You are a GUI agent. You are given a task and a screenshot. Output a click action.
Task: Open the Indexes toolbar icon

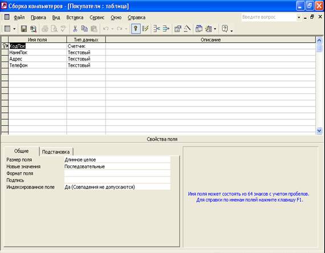(145, 28)
